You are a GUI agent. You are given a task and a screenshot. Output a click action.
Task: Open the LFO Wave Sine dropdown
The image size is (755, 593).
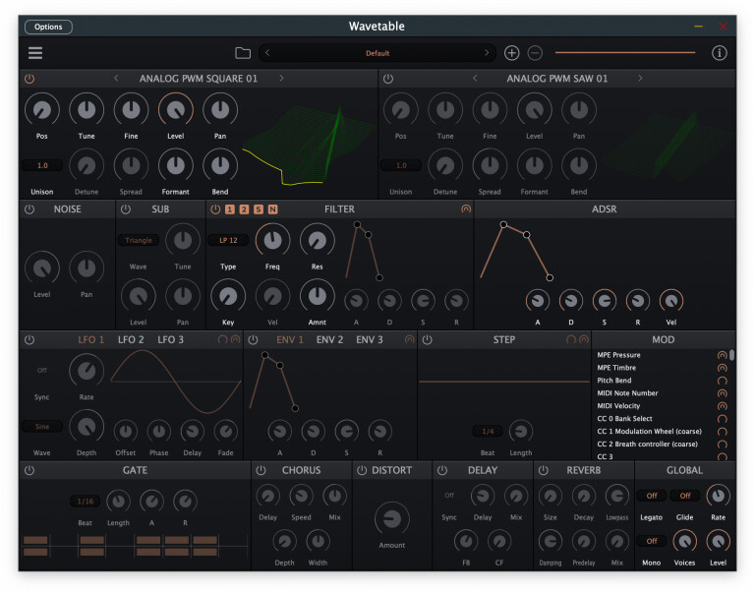[42, 427]
